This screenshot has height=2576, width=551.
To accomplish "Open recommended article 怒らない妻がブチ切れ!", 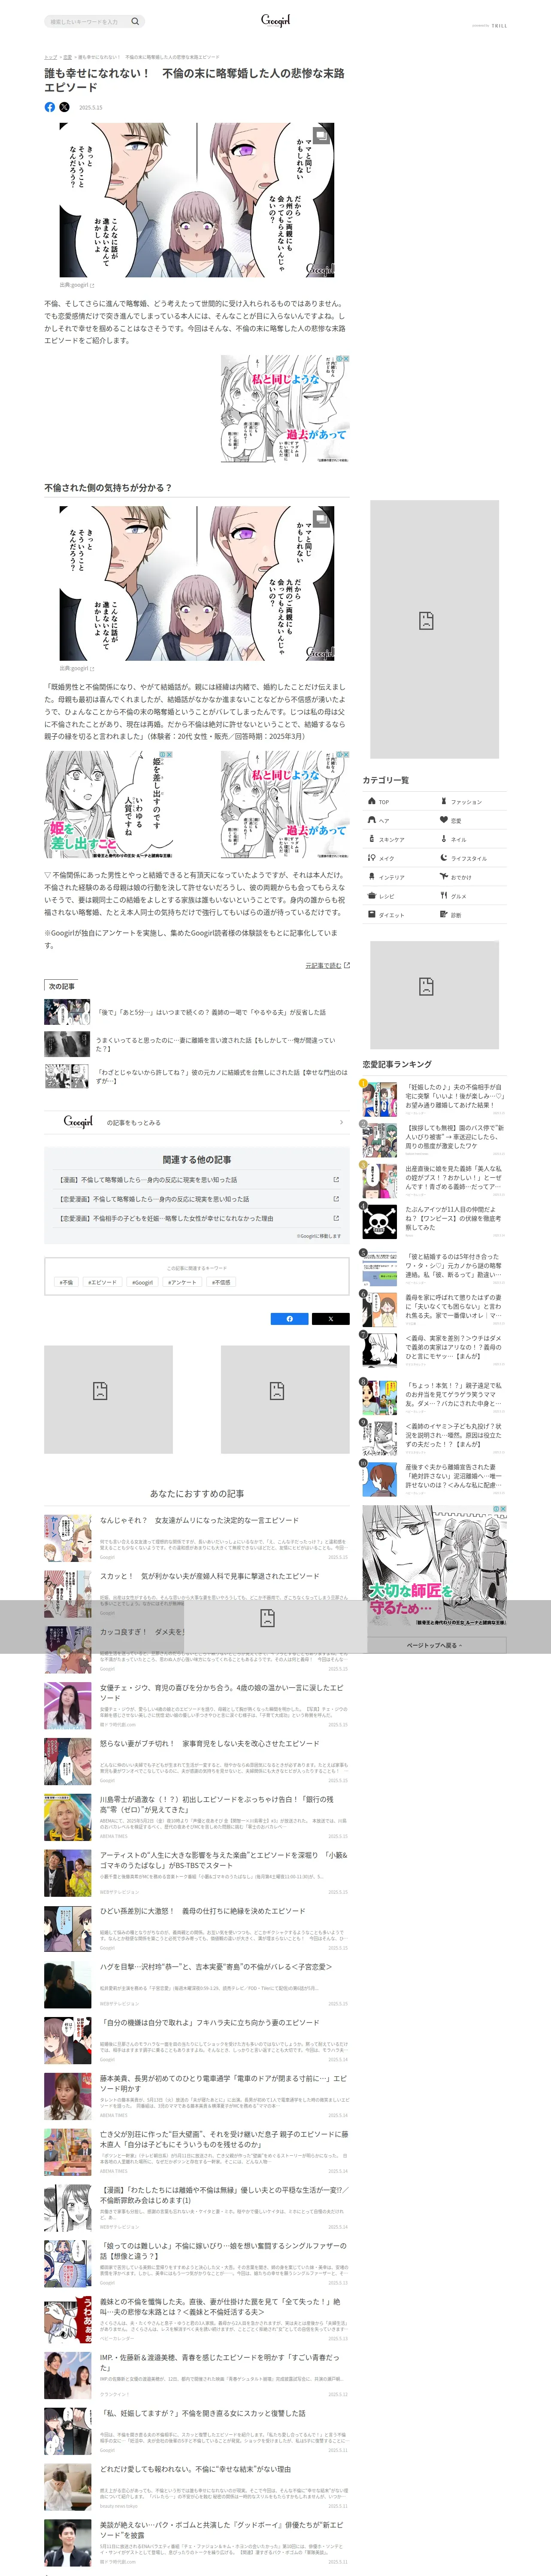I will click(196, 1761).
